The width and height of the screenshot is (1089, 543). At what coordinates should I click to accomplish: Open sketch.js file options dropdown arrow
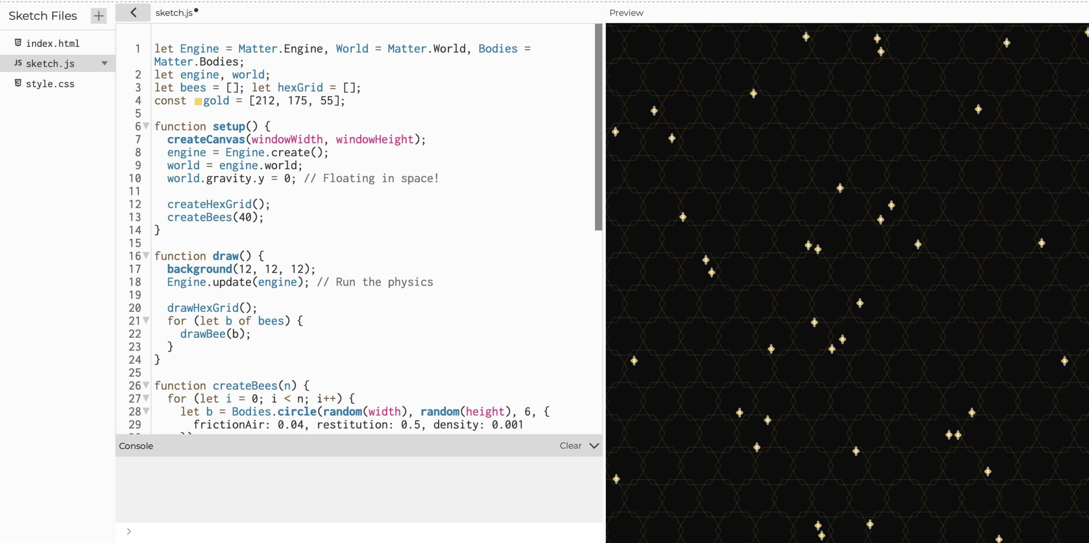point(104,63)
